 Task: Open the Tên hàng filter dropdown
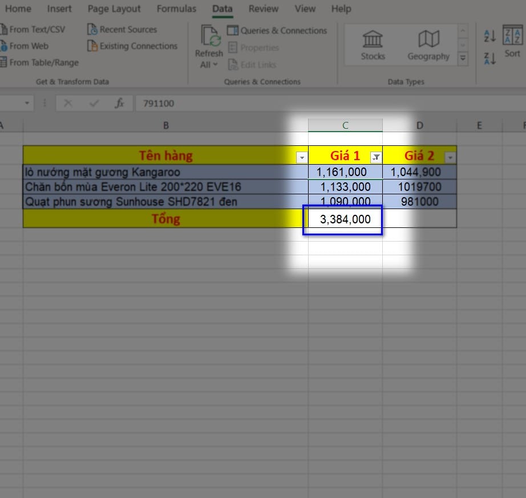pos(301,157)
